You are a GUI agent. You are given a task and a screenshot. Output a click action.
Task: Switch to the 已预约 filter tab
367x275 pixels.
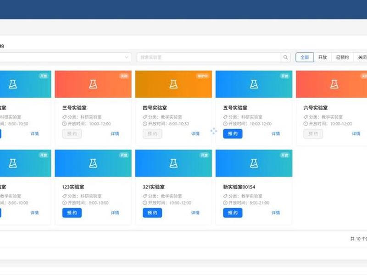342,57
